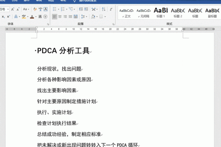Apply the dark red font color
221x147 pixels.
pos(32,17)
